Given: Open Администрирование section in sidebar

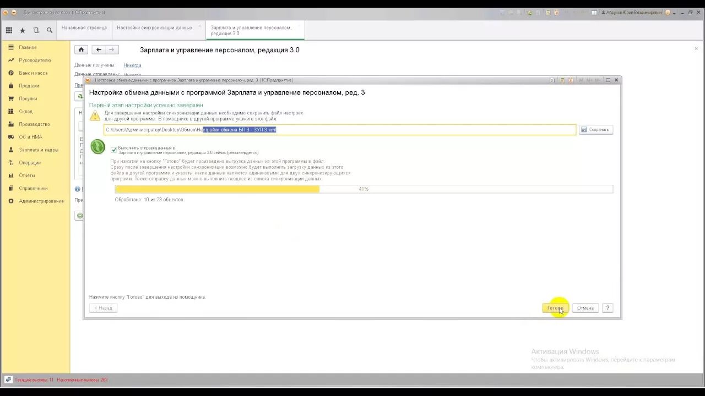Looking at the screenshot, I should pyautogui.click(x=41, y=201).
